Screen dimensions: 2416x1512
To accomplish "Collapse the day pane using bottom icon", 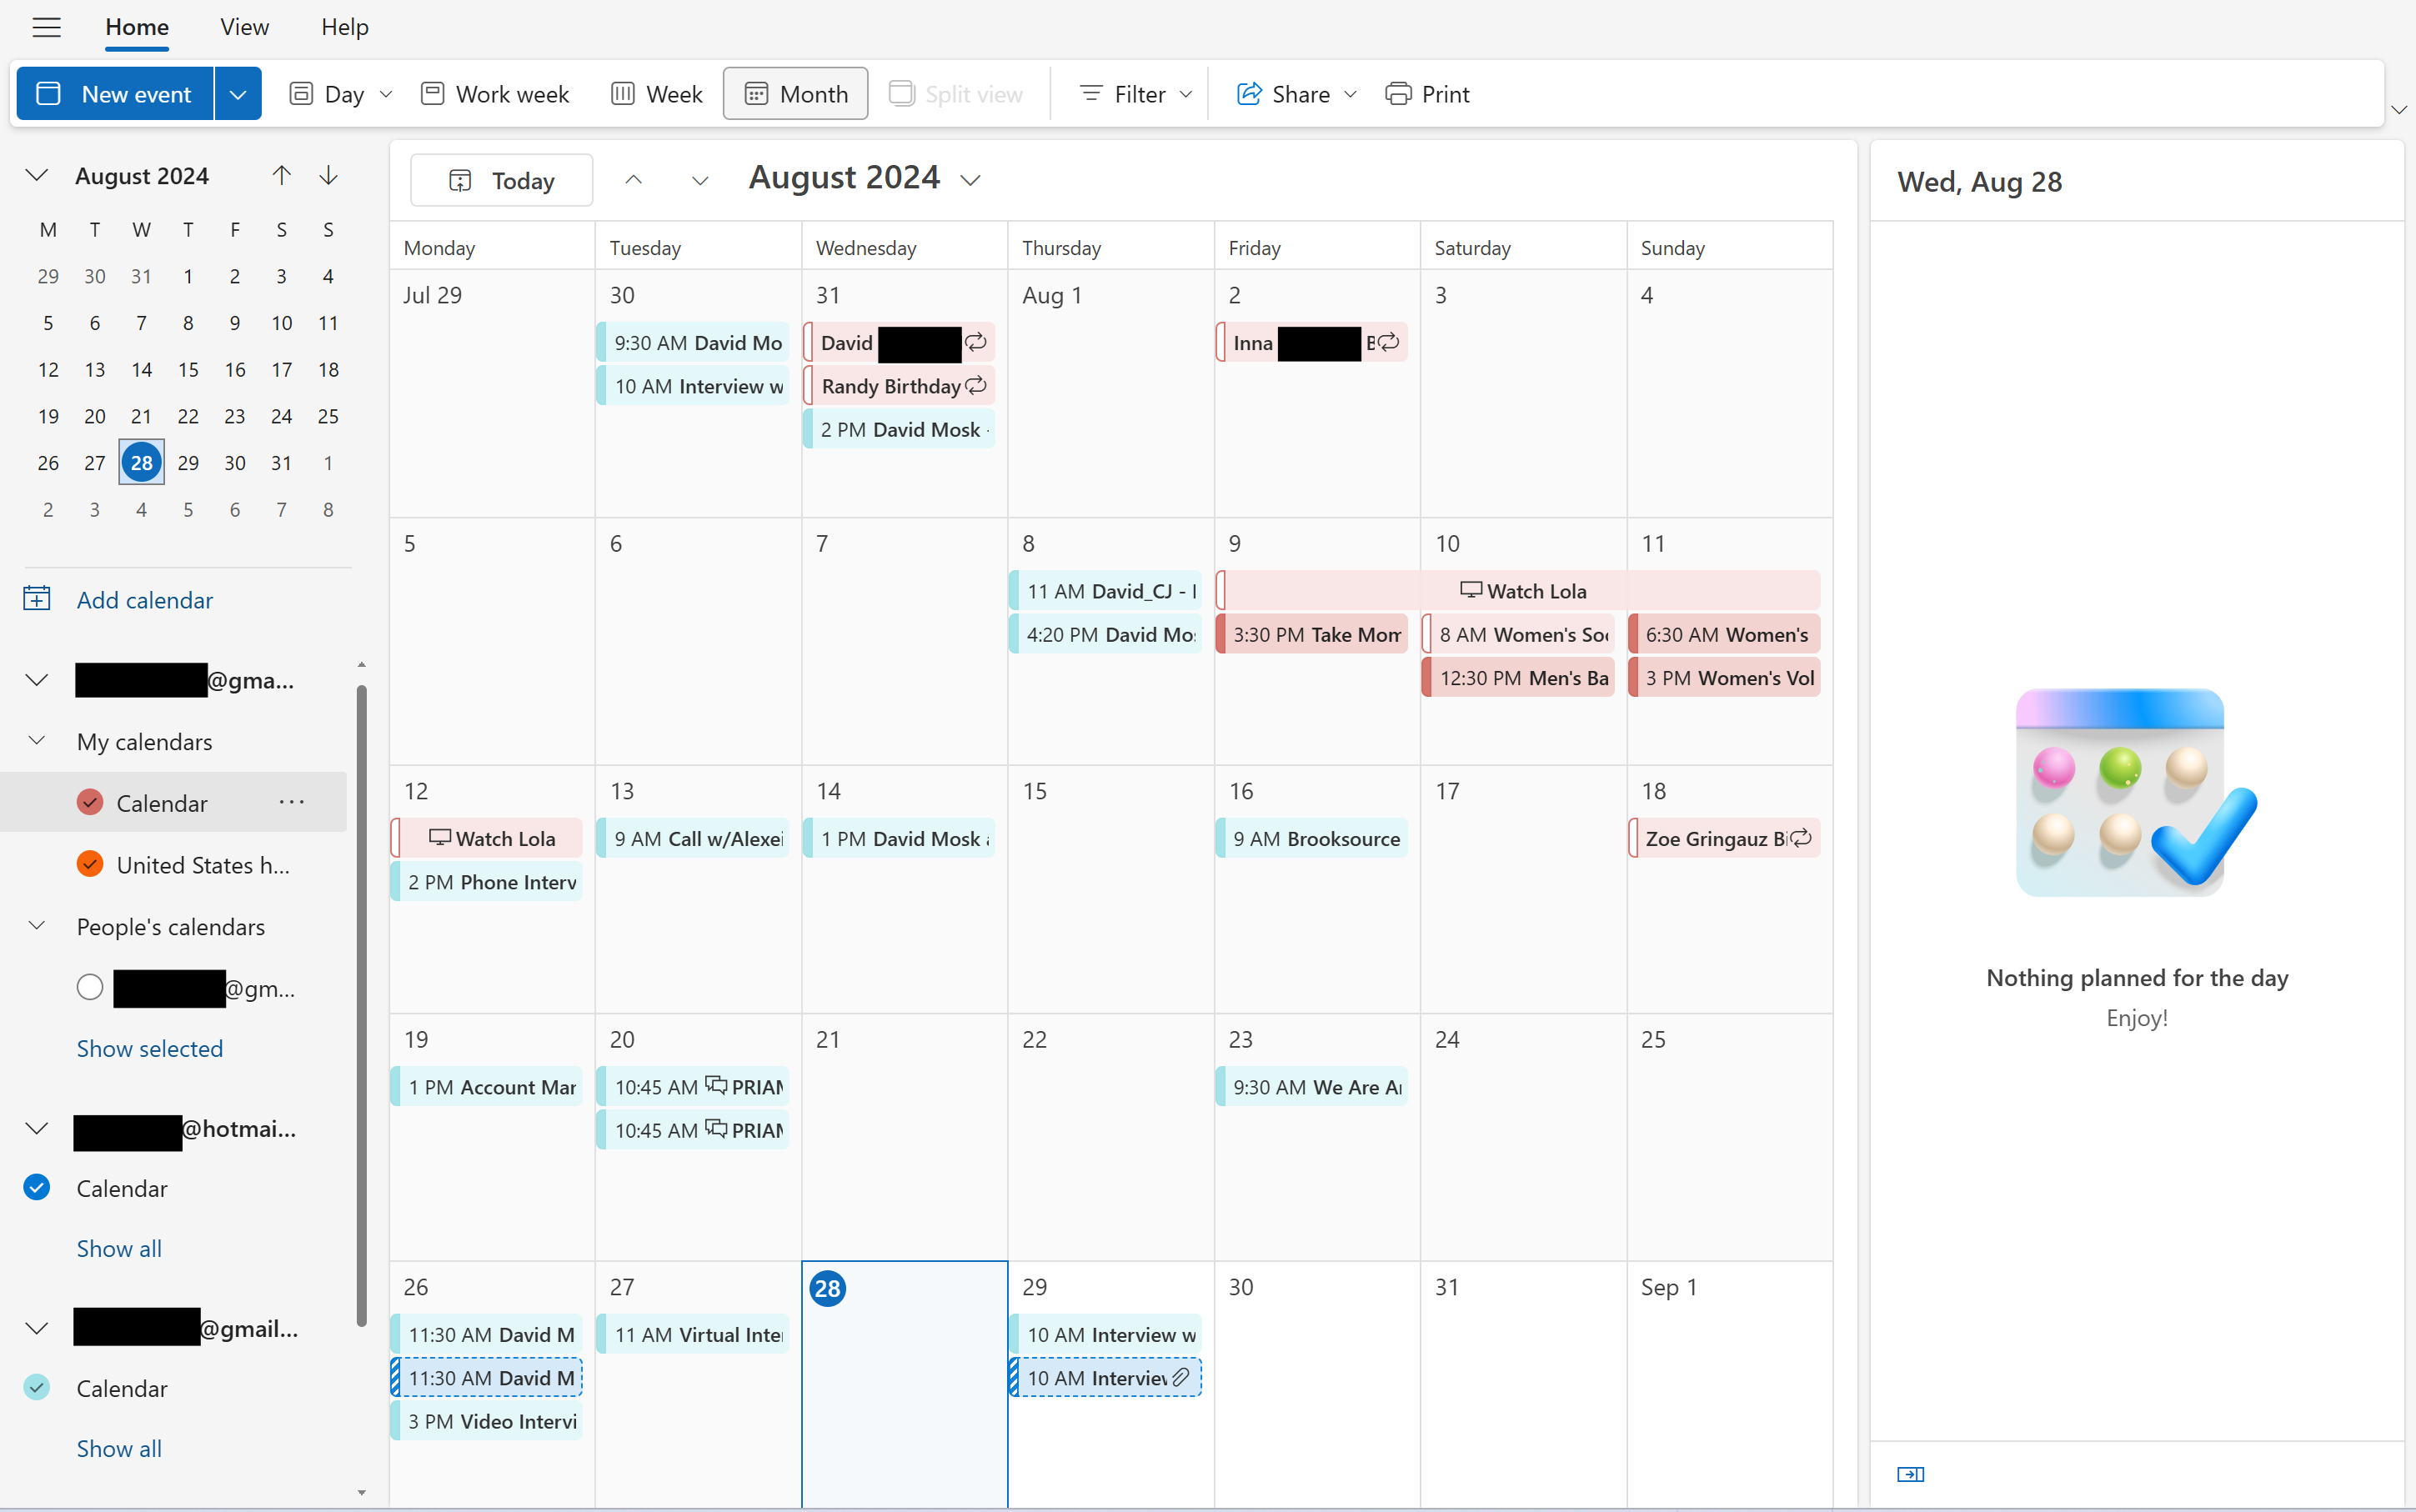I will coord(1910,1474).
